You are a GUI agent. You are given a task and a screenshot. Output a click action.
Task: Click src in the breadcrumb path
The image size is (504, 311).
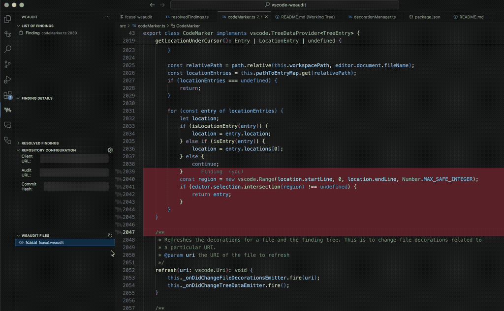[x=123, y=26]
